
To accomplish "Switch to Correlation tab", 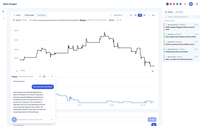I will pos(42,15).
